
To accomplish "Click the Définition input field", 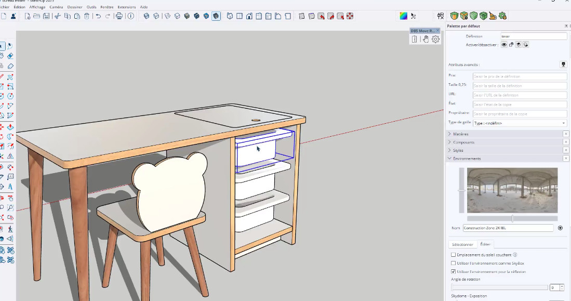I will click(534, 36).
